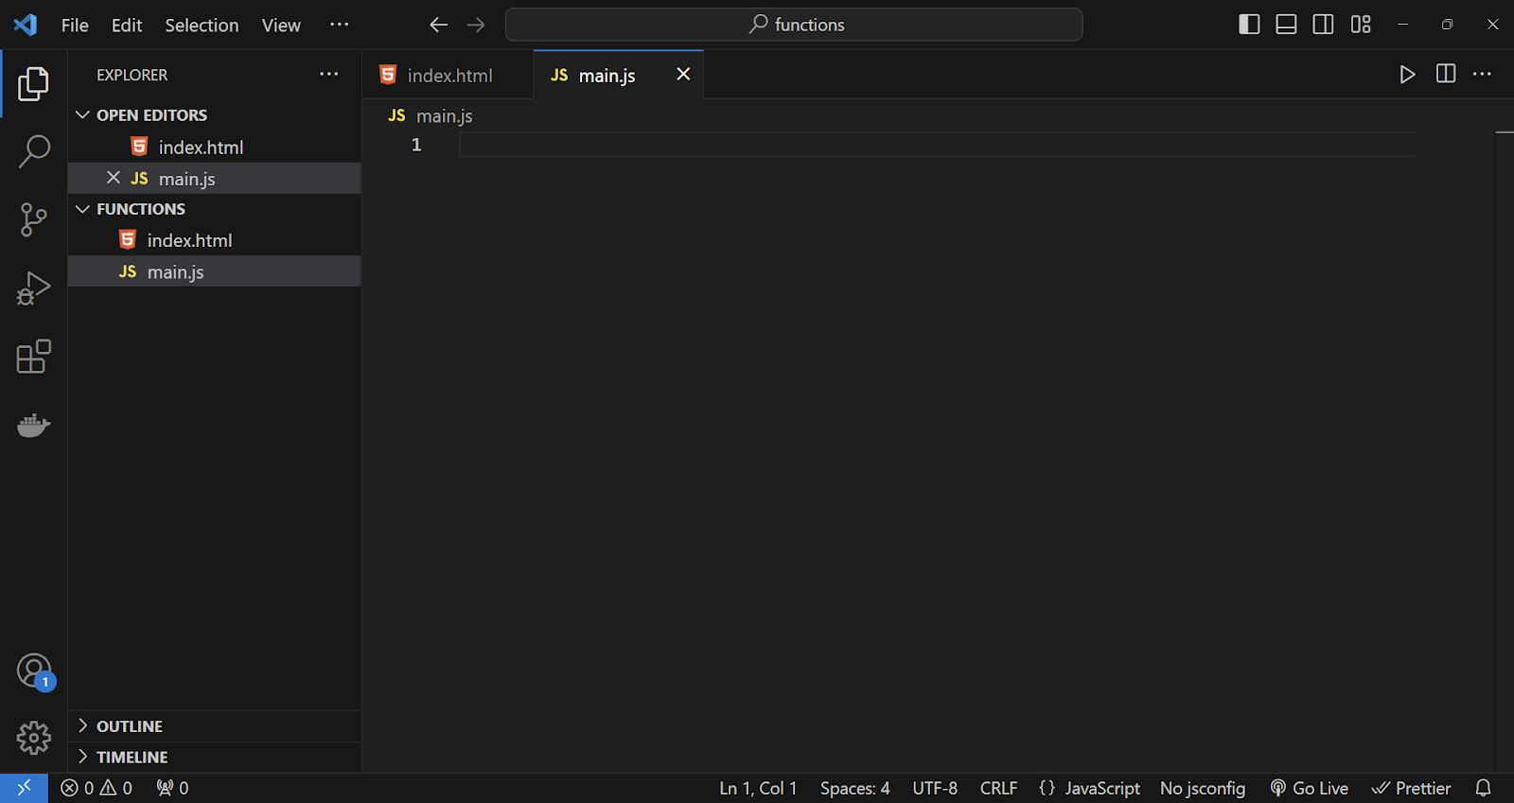Click Ln 1, Col 1 to go to a line
This screenshot has width=1514, height=803.
pyautogui.click(x=758, y=788)
